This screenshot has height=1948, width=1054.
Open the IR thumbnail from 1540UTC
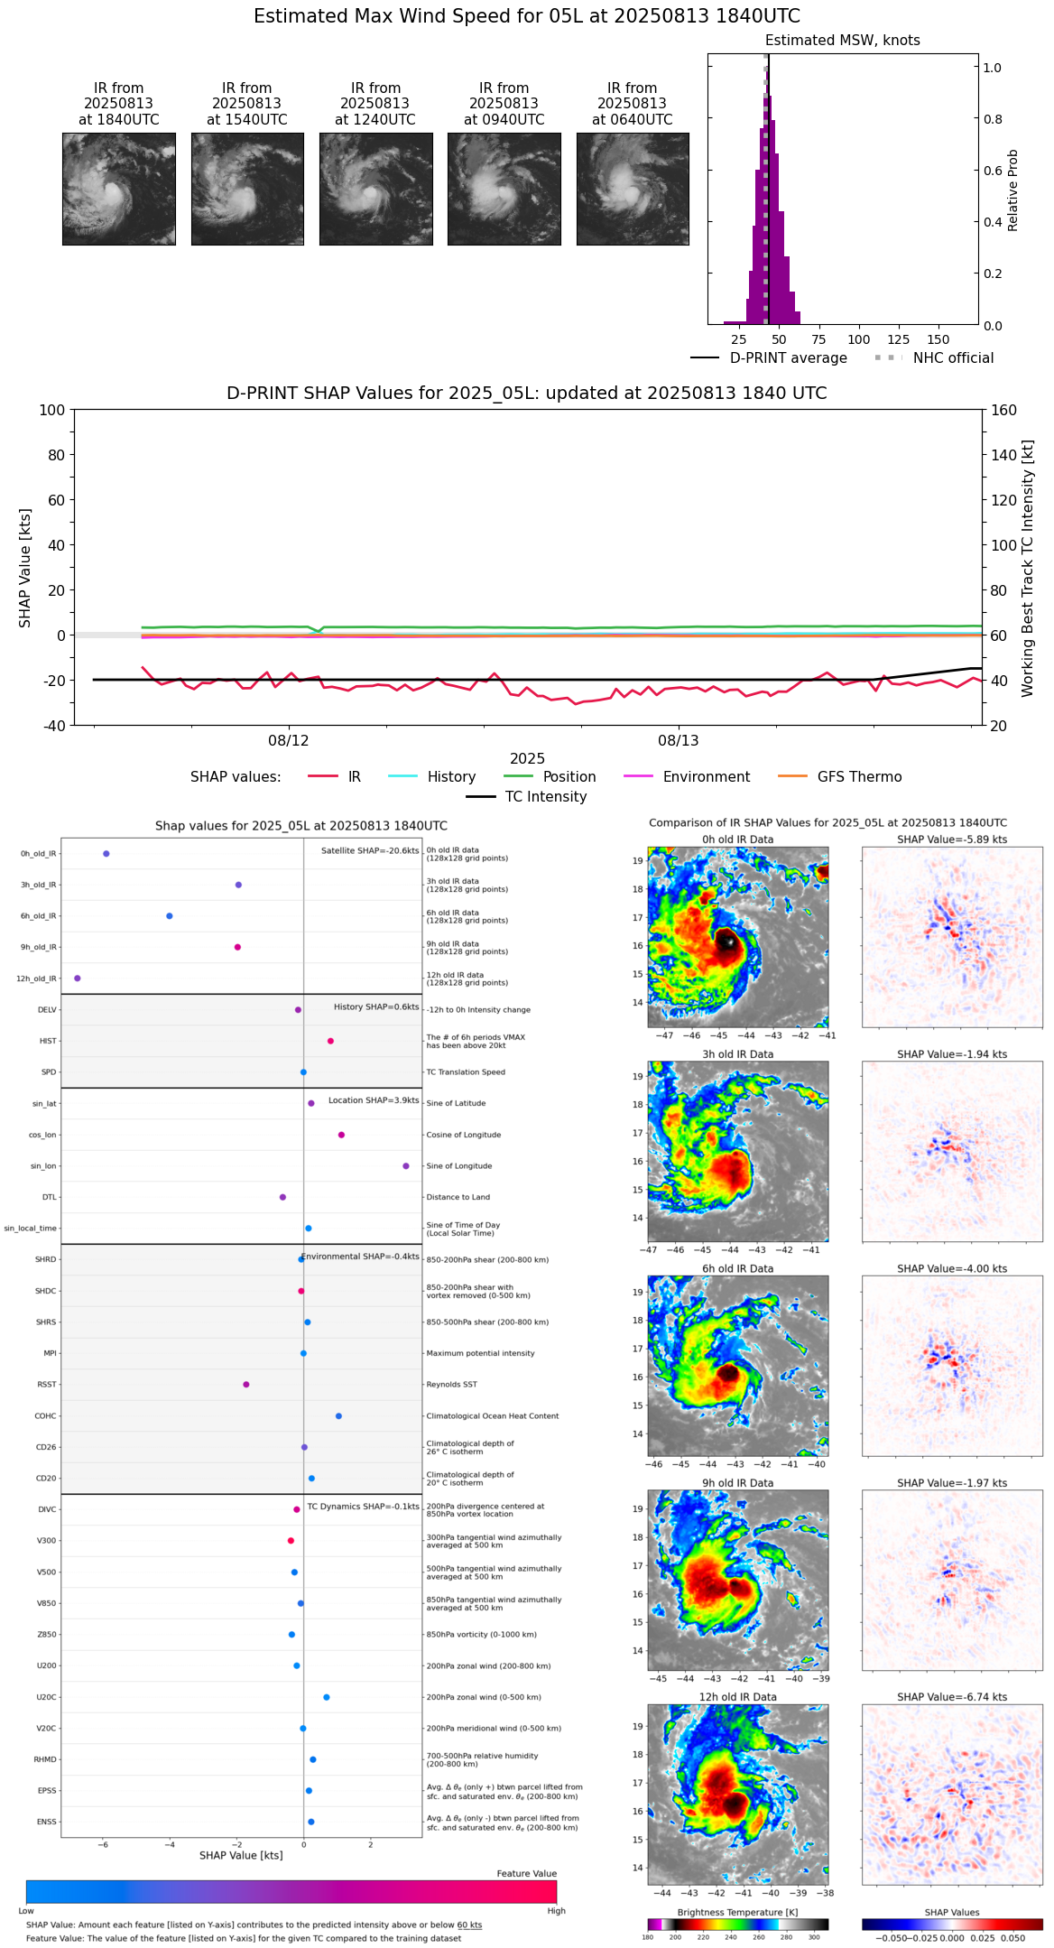tap(247, 189)
